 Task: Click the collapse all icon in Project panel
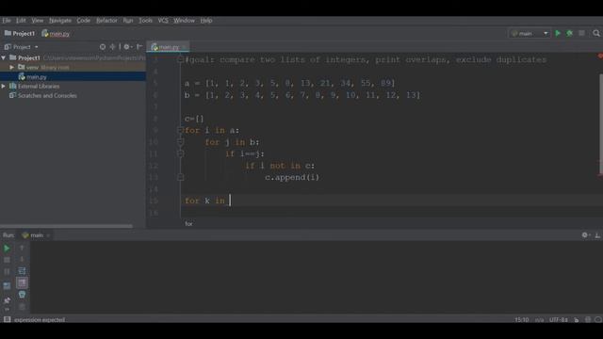(112, 47)
